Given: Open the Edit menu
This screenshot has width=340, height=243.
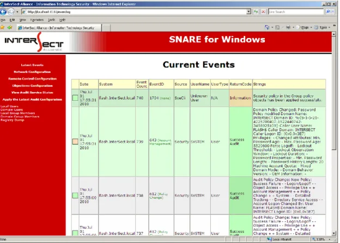Looking at the screenshot, I should coord(12,20).
